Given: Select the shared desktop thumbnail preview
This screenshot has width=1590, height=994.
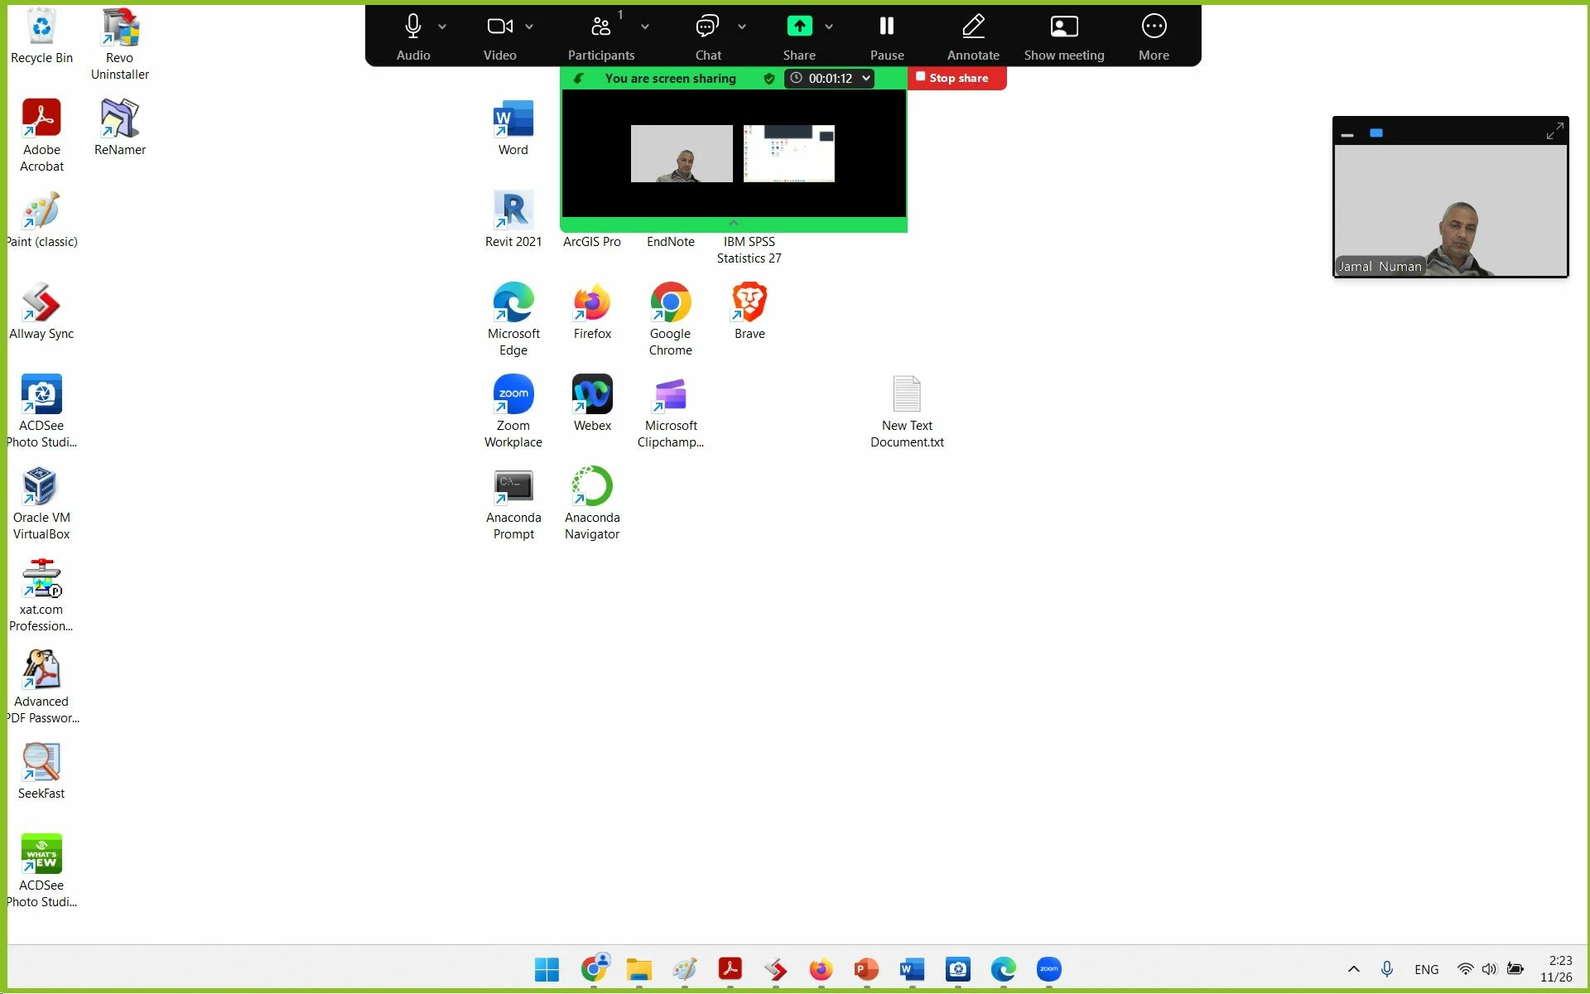Looking at the screenshot, I should (x=788, y=153).
